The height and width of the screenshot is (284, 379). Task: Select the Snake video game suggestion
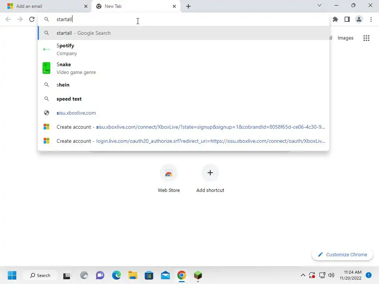click(x=184, y=68)
